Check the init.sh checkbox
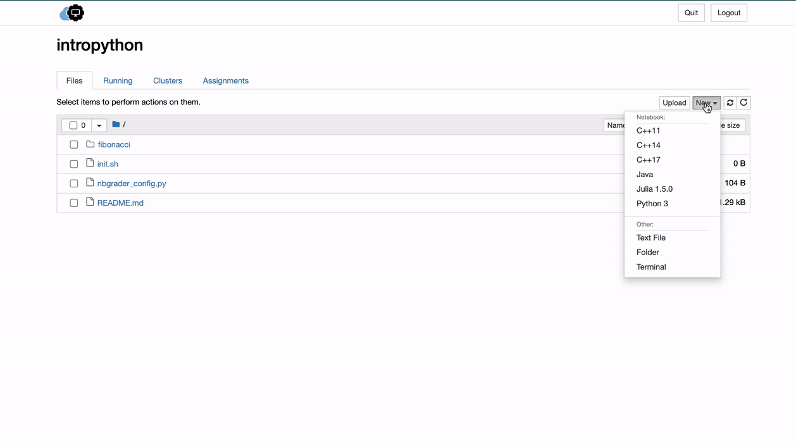The image size is (796, 443). (74, 164)
